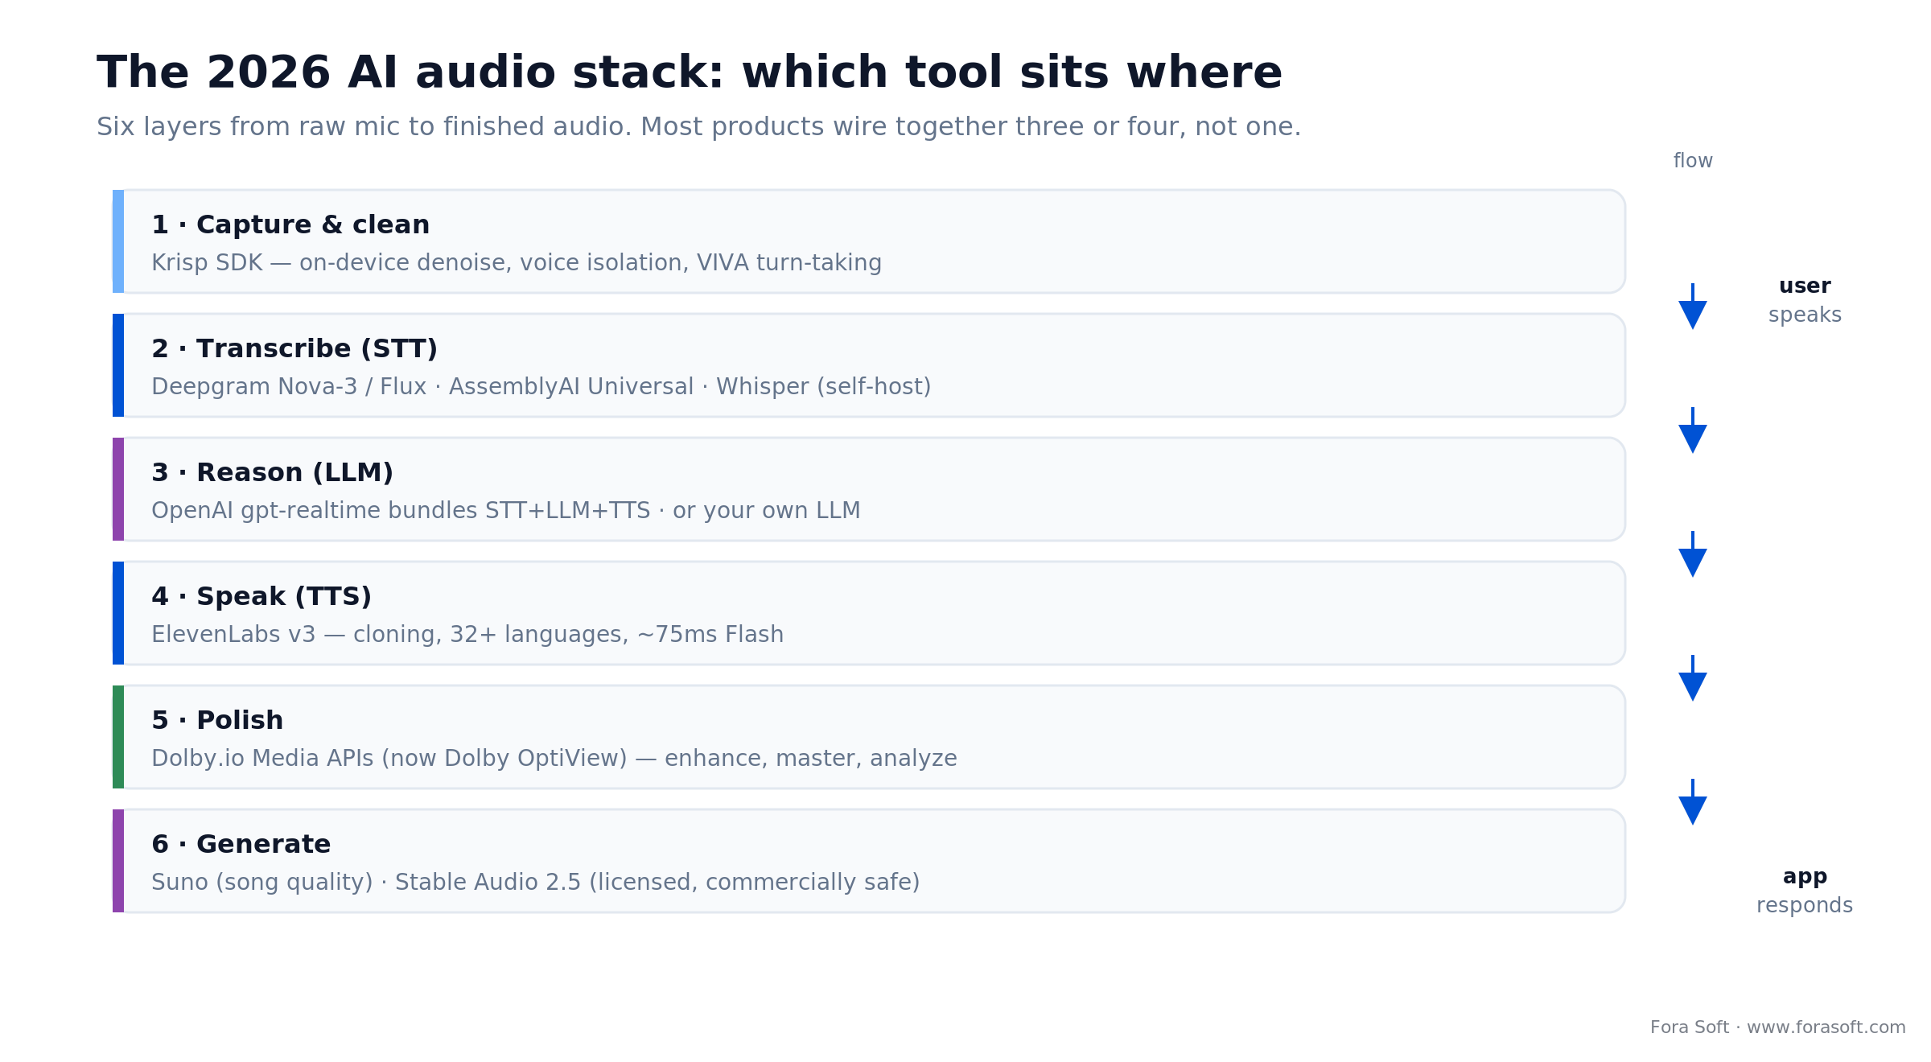Image resolution: width=1931 pixels, height=1062 pixels.
Task: Click the bold 'user' label
Action: [x=1805, y=286]
